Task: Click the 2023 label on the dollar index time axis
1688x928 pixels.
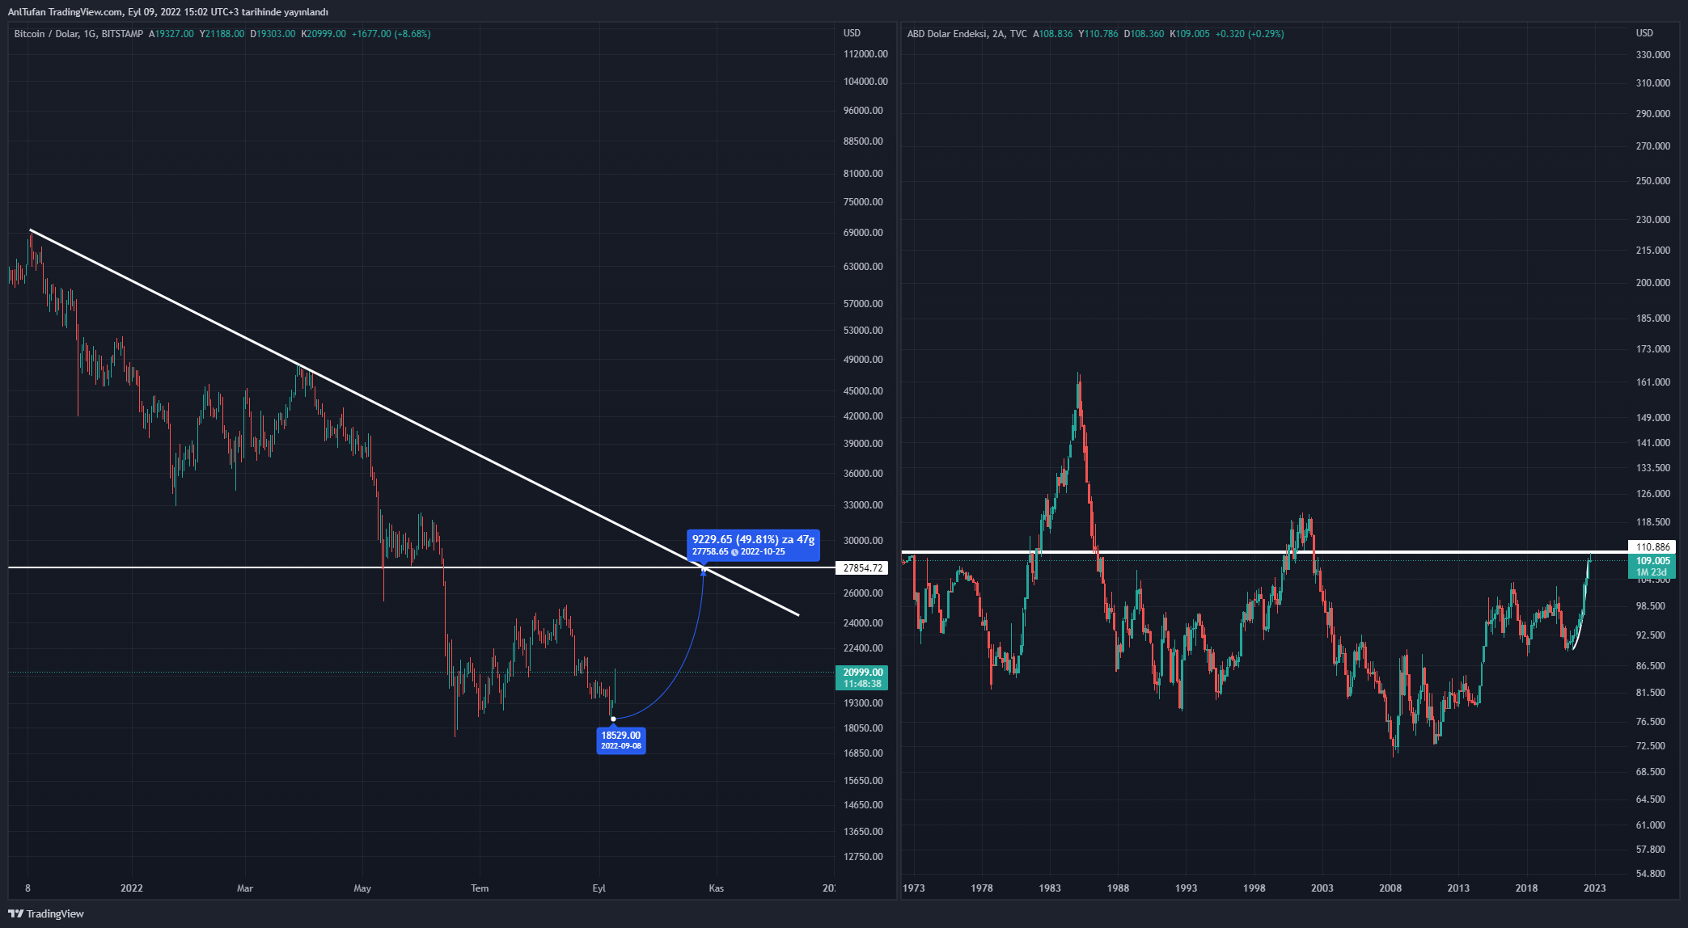Action: [x=1594, y=888]
